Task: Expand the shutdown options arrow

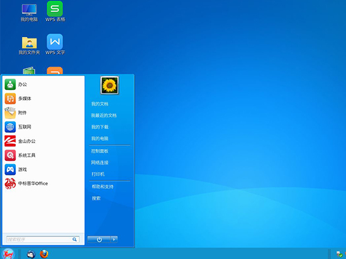Action: pyautogui.click(x=114, y=240)
